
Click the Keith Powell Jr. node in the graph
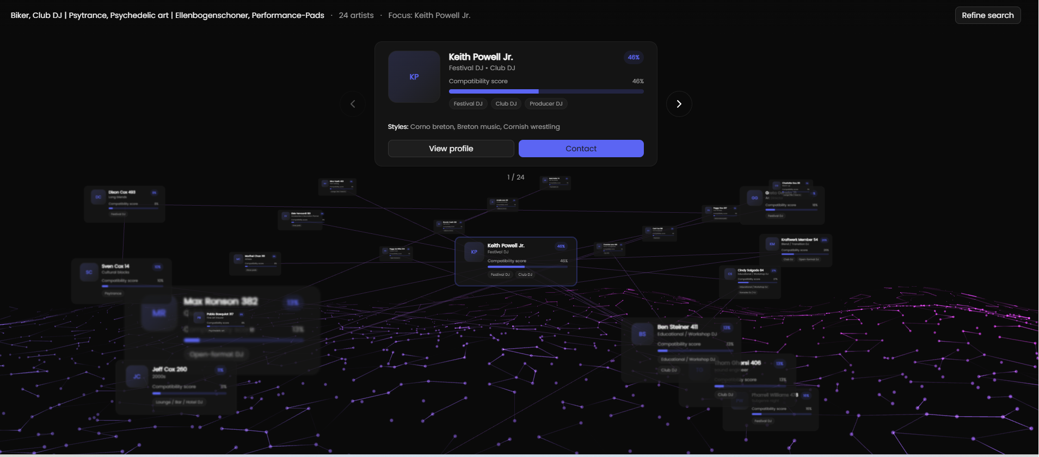(515, 261)
